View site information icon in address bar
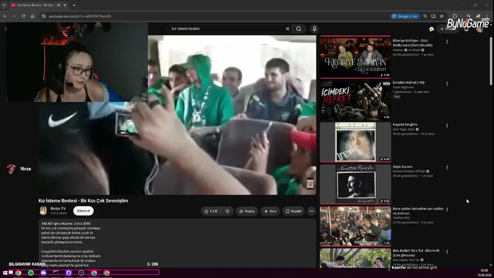494x278 pixels. [44, 16]
